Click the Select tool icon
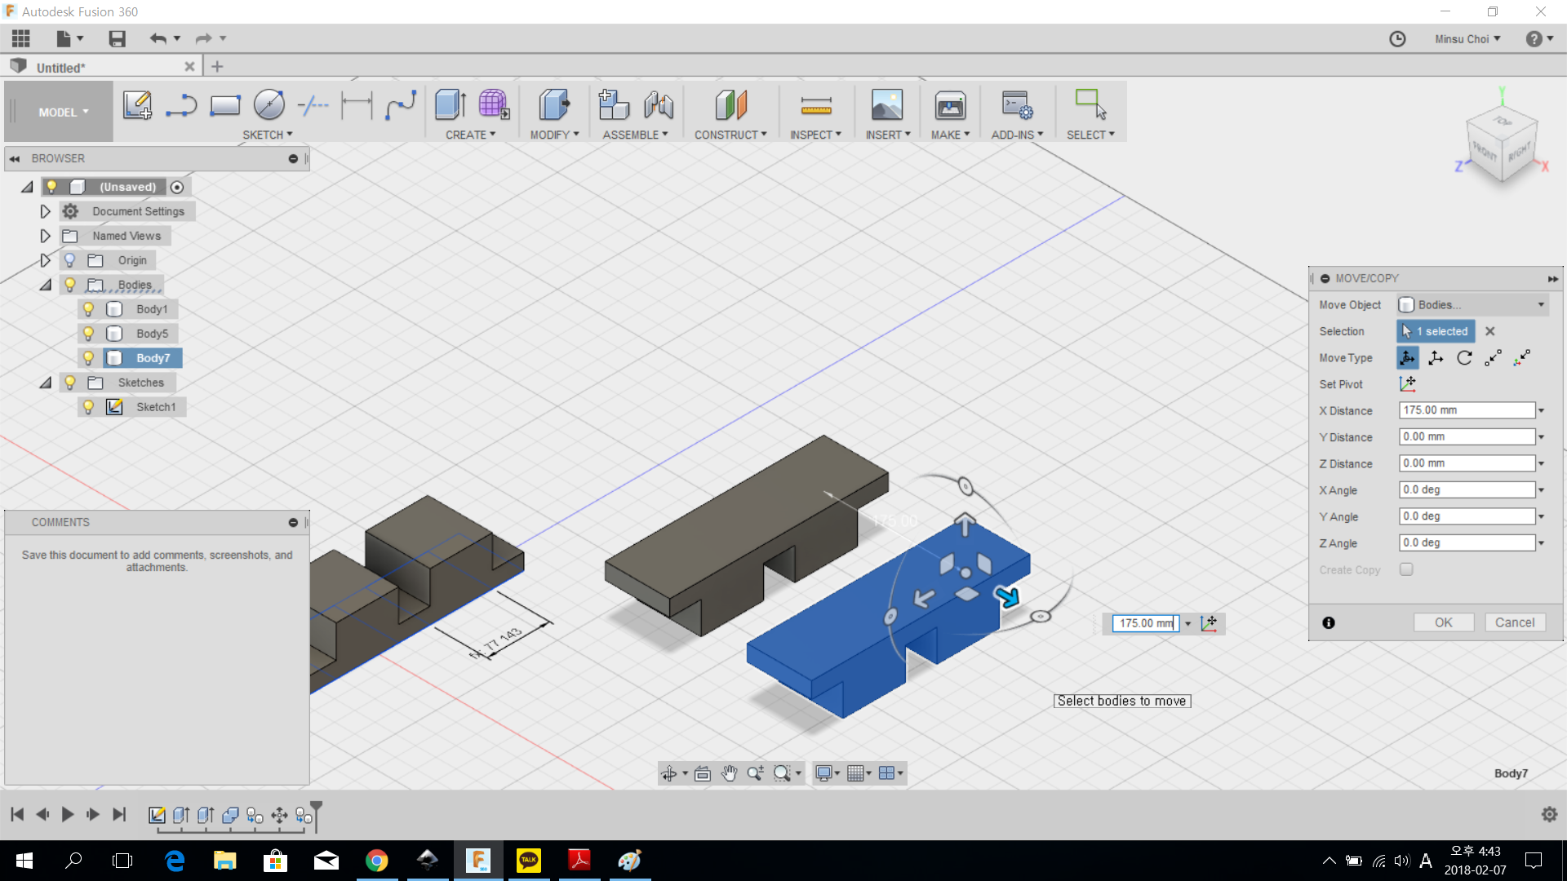 pyautogui.click(x=1091, y=105)
